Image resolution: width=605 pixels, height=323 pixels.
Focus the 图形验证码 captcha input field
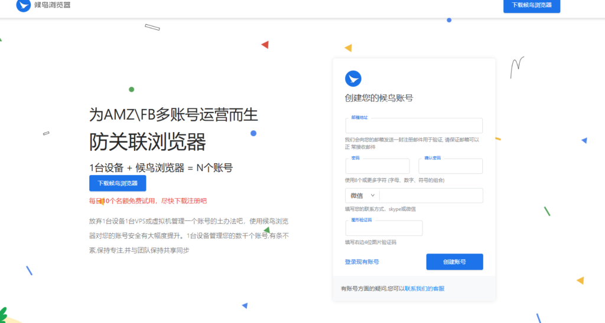click(x=383, y=228)
